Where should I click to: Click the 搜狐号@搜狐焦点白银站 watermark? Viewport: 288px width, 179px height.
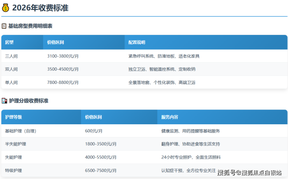[251, 172]
